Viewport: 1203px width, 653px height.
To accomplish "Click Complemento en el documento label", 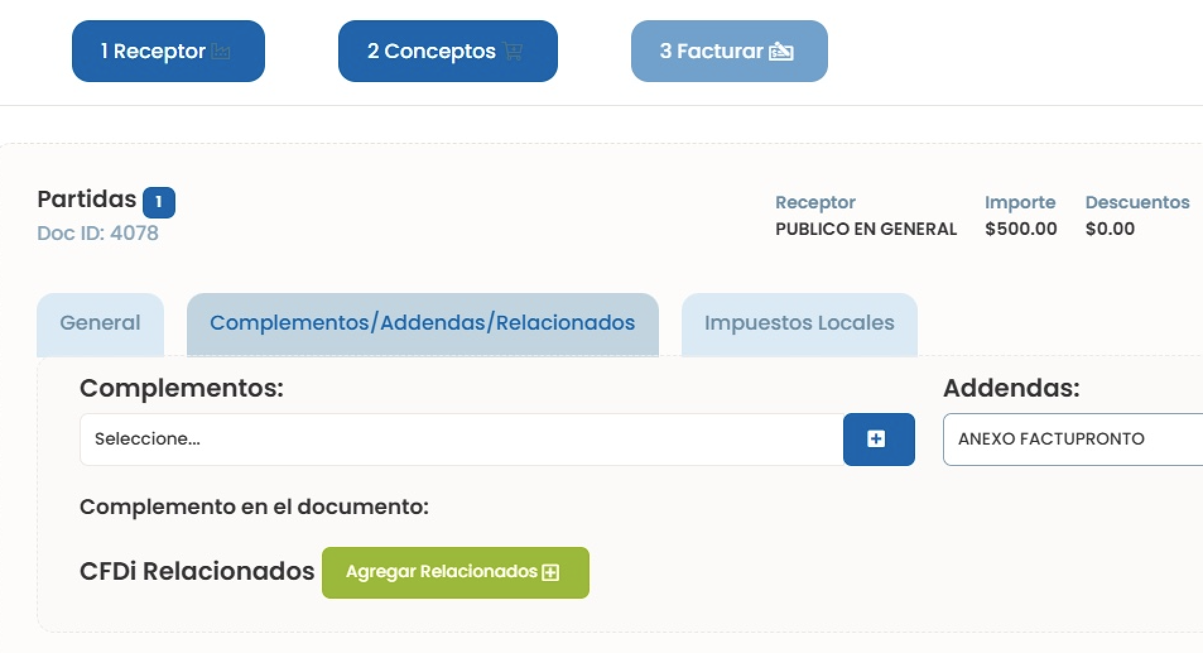I will tap(254, 506).
